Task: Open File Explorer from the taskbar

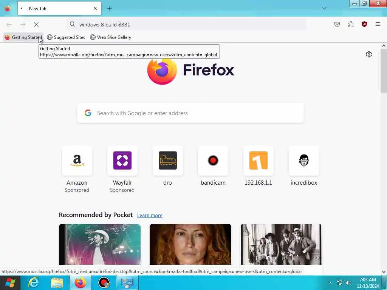Action: [57, 282]
